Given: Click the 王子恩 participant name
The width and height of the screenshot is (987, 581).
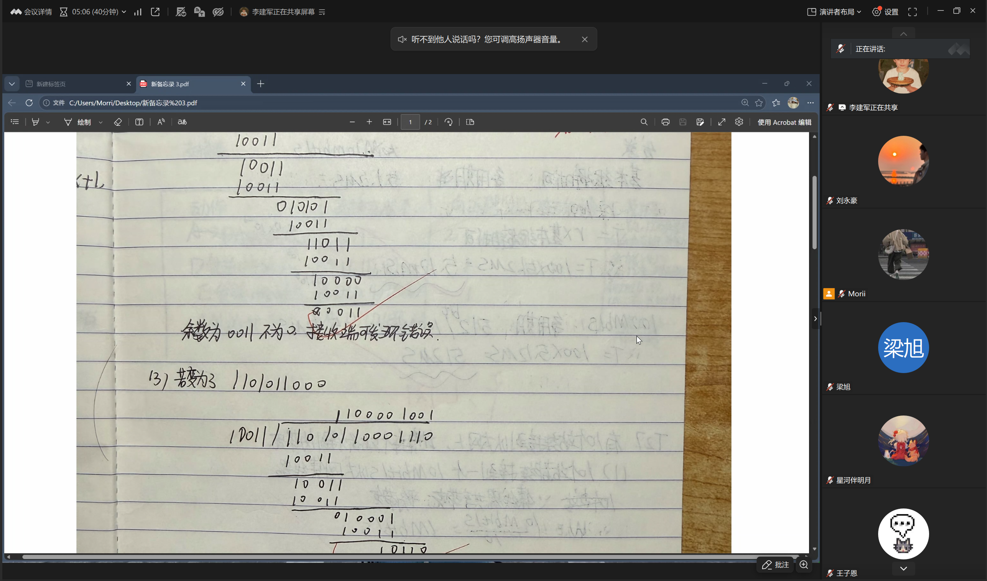Looking at the screenshot, I should coord(846,573).
